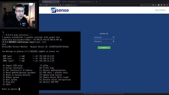
Task: Click console option 5) Reboot system
Action: 11,77
